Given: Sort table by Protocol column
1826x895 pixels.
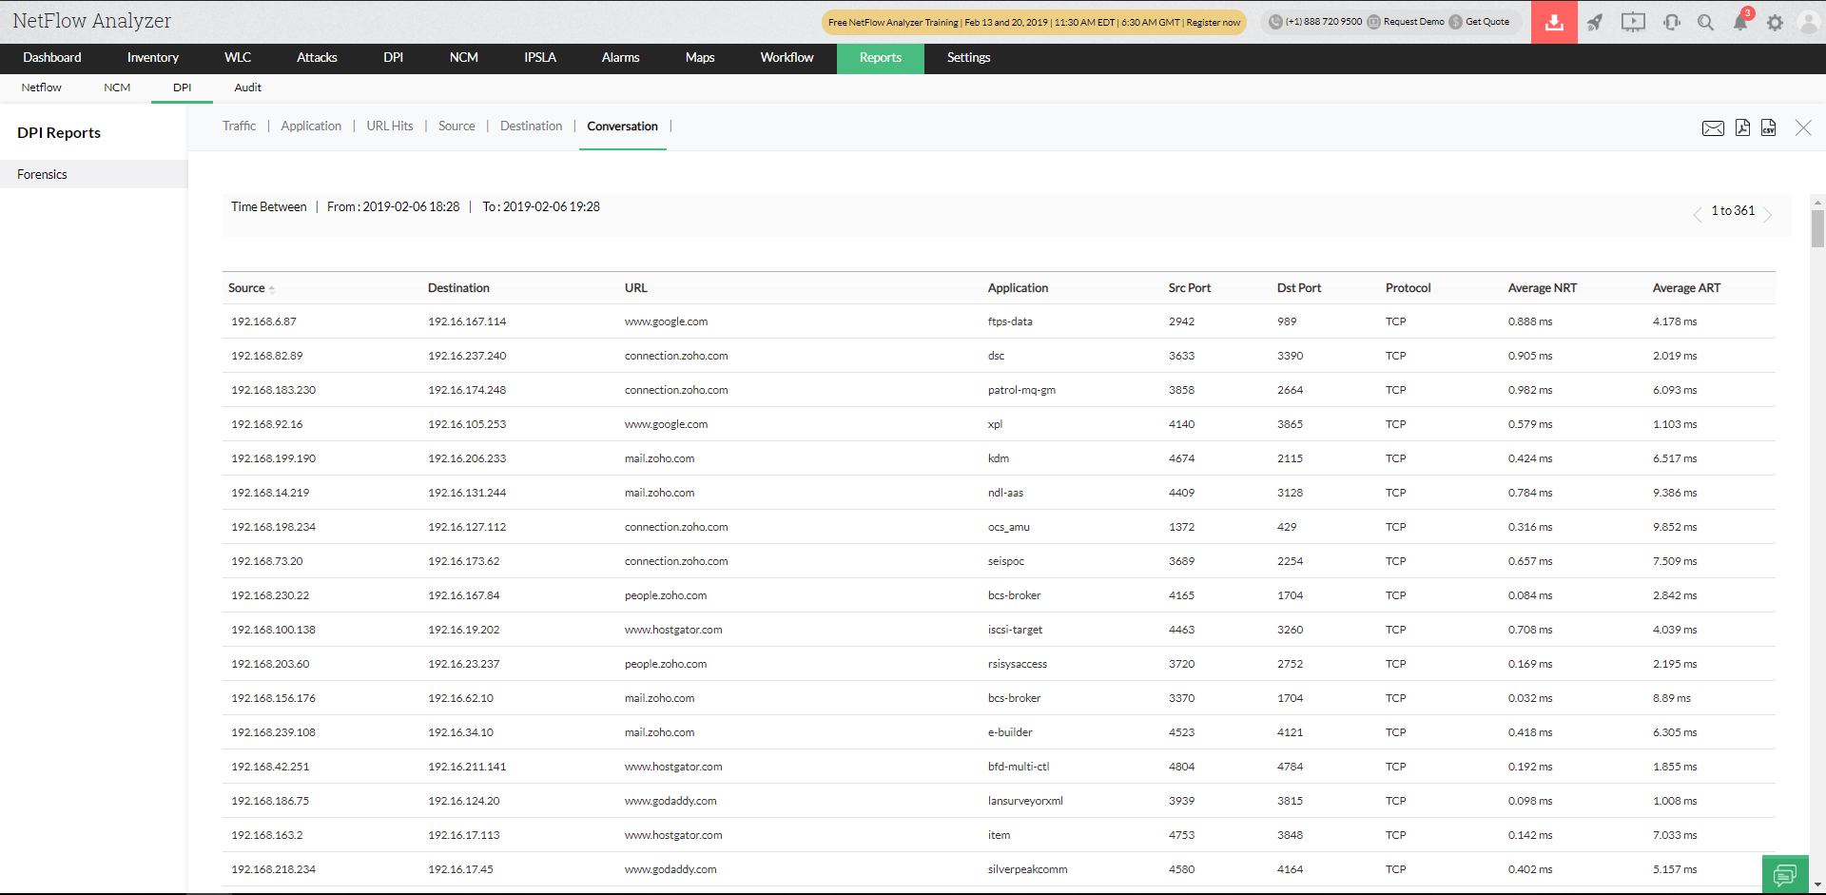Looking at the screenshot, I should (1408, 288).
